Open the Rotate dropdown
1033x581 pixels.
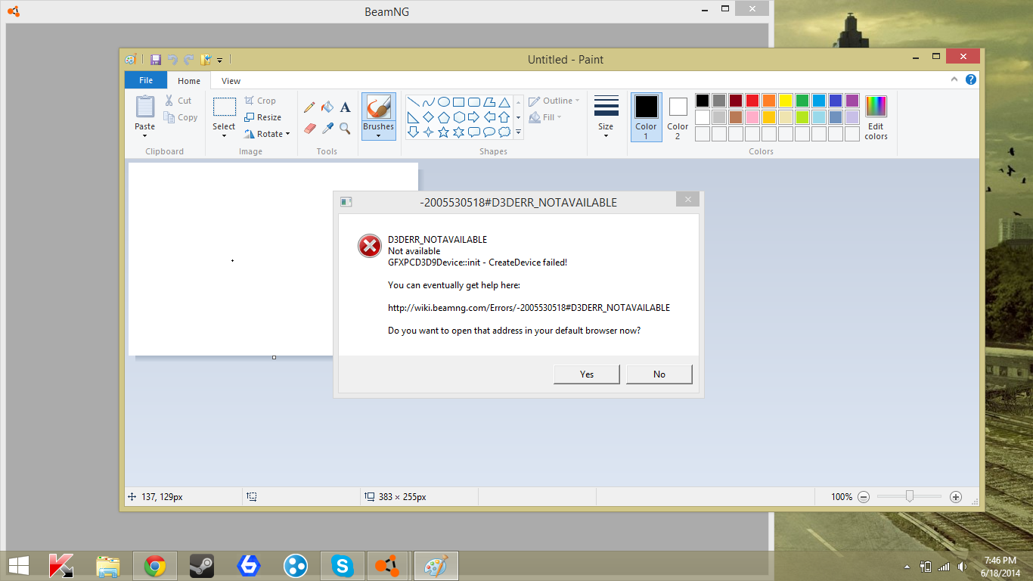pyautogui.click(x=268, y=134)
